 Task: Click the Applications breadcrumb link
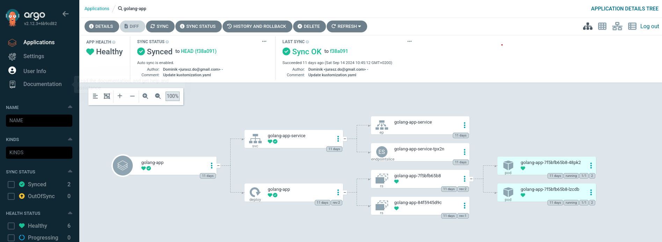pyautogui.click(x=97, y=8)
